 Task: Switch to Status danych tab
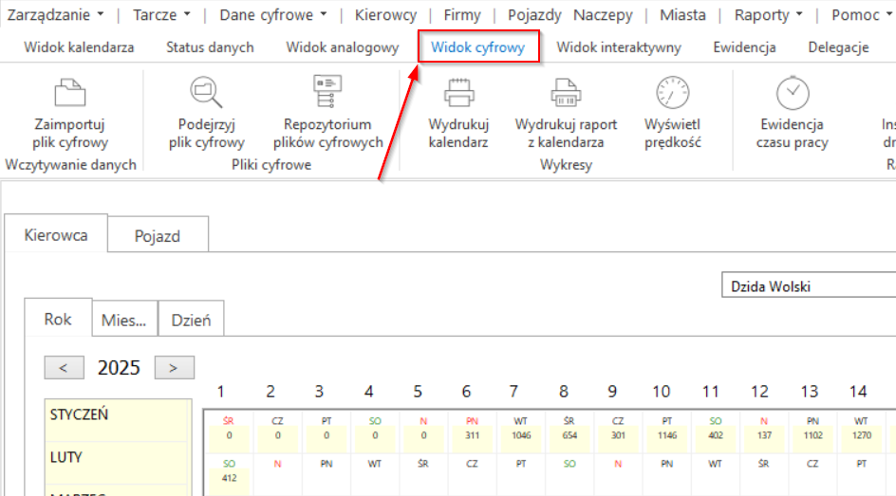[x=210, y=47]
